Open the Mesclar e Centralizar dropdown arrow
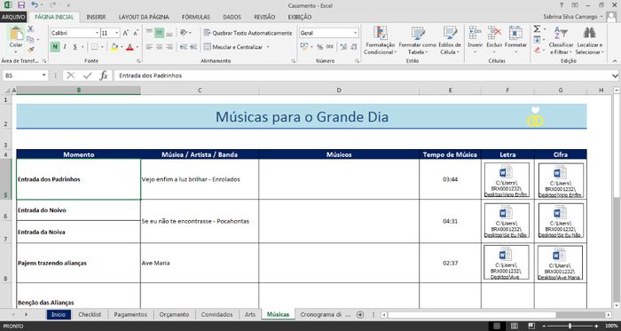 pos(268,47)
